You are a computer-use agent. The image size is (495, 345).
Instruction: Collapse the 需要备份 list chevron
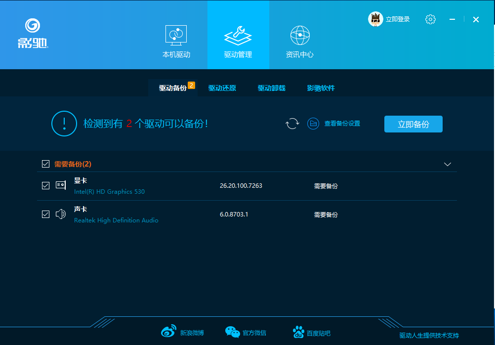[448, 164]
